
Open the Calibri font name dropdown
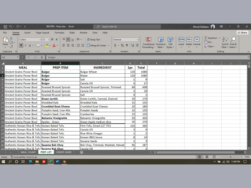(40, 40)
